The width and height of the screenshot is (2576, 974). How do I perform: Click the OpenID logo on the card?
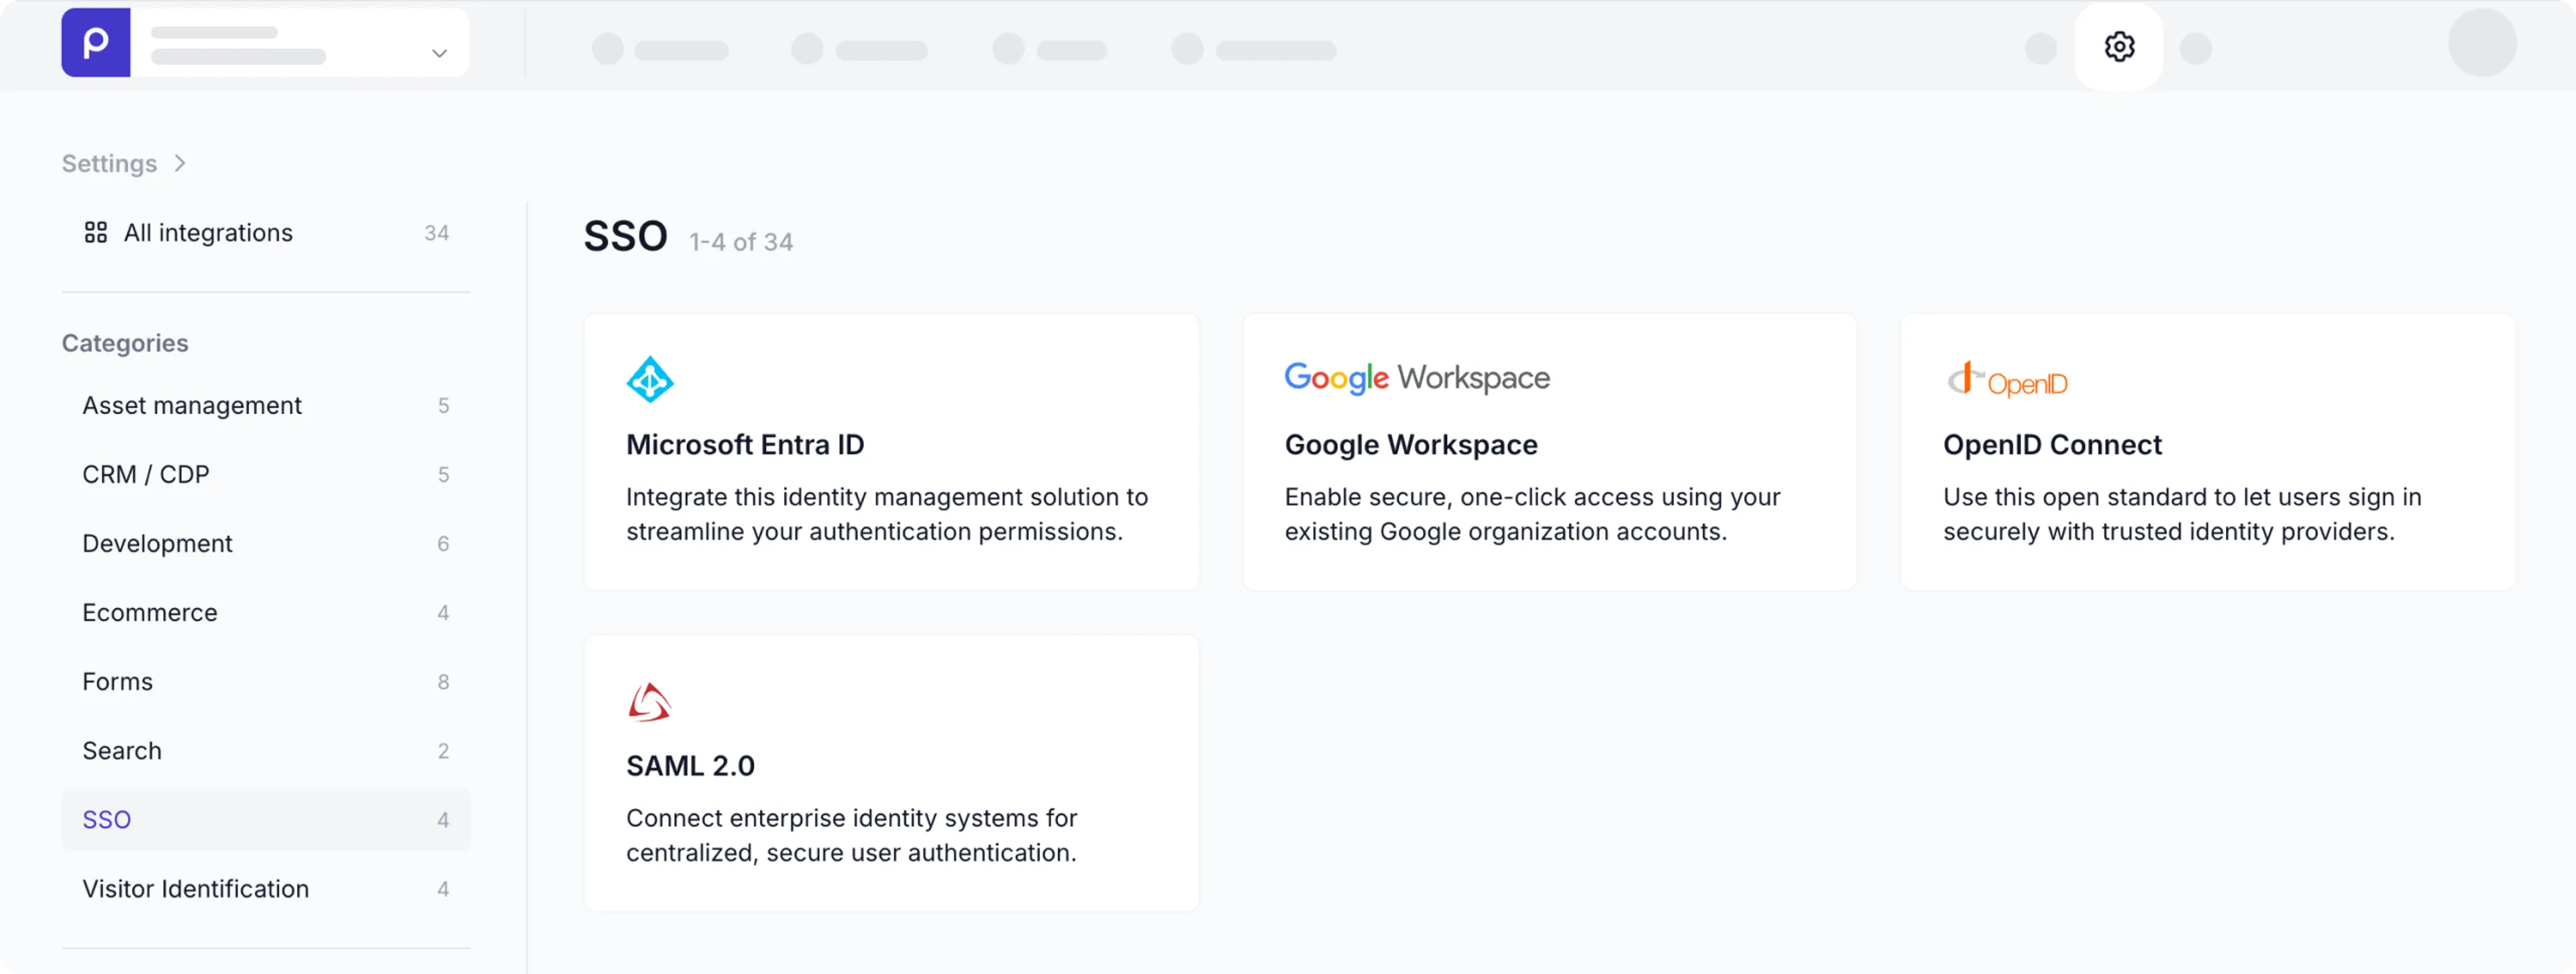(x=2006, y=379)
